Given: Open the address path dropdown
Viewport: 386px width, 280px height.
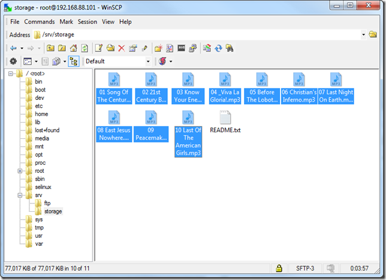Looking at the screenshot, I should pos(363,35).
